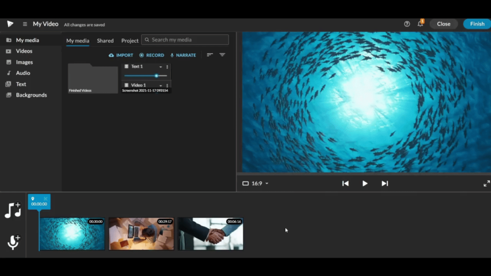The image size is (491, 276).
Task: Skip to the next clip
Action: tap(385, 184)
